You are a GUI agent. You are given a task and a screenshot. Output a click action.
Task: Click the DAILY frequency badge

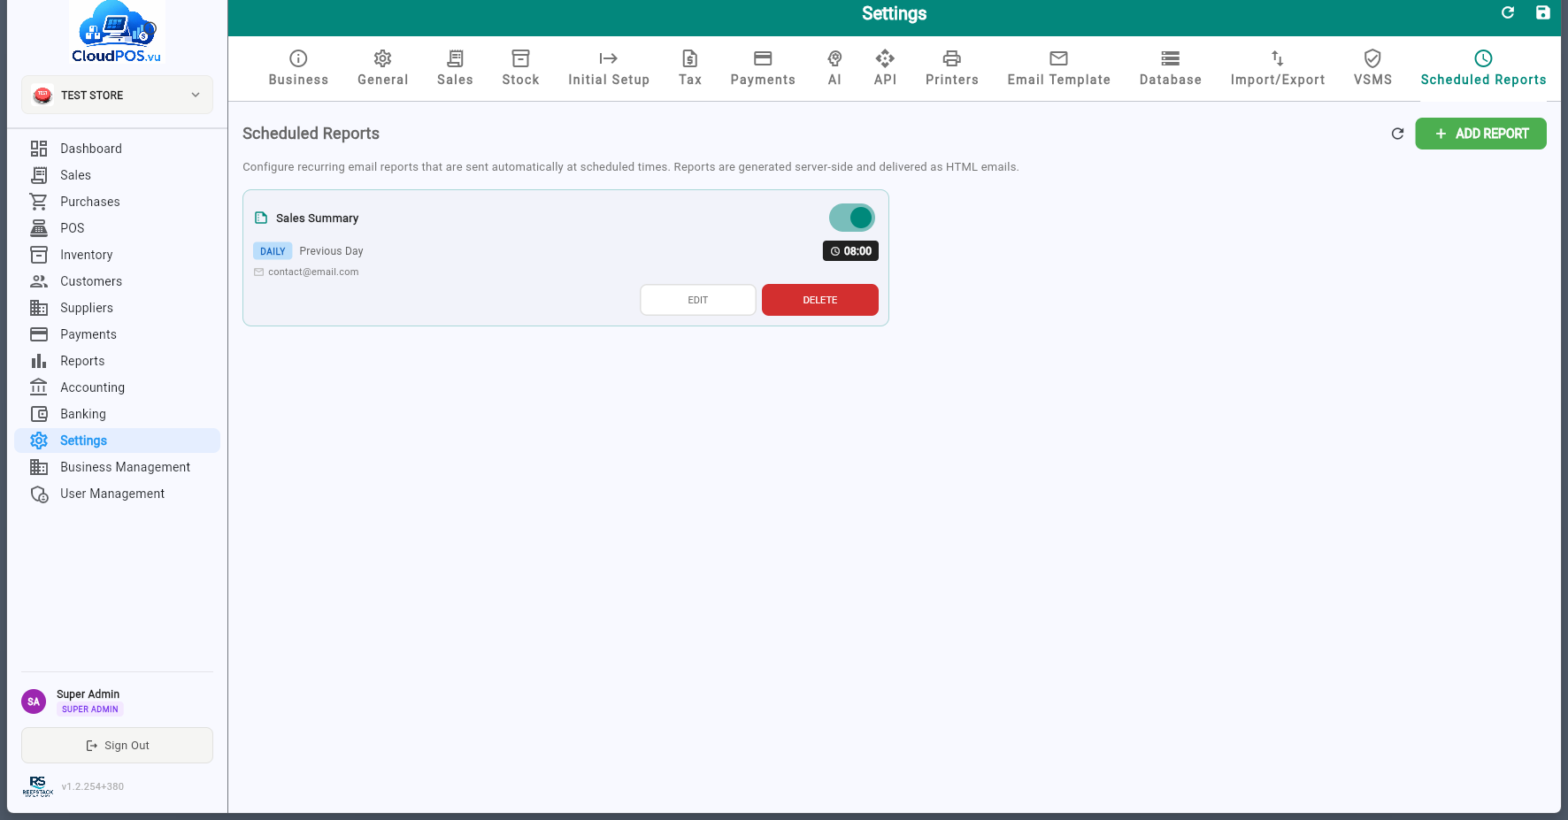pyautogui.click(x=273, y=251)
